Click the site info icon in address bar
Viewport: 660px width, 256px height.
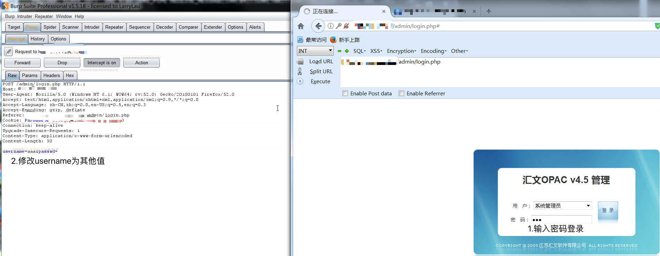click(x=331, y=26)
